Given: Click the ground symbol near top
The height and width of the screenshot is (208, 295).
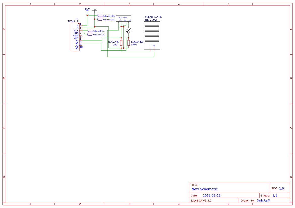Looking at the screenshot, I should click(95, 10).
